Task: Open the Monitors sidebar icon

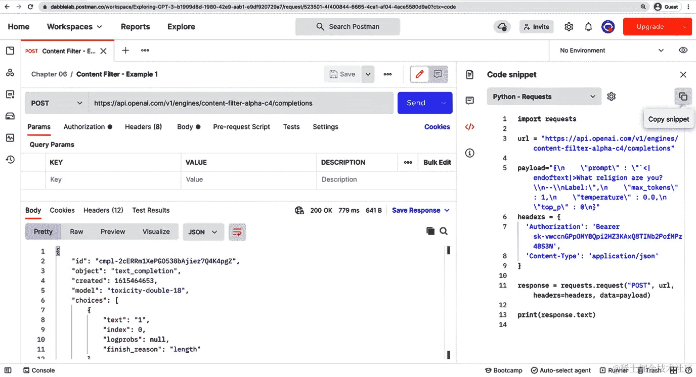Action: click(x=10, y=137)
